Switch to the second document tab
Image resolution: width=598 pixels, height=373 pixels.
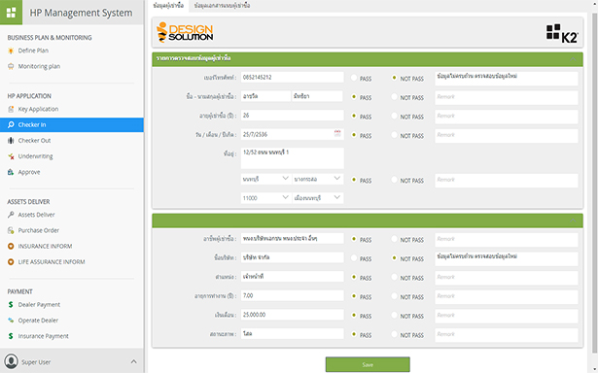tap(222, 6)
